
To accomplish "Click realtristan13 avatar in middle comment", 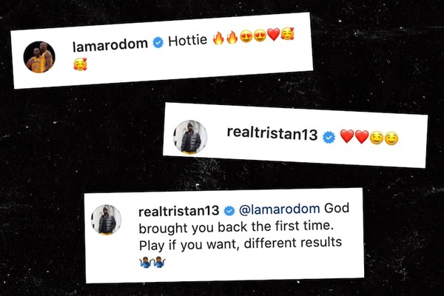I will coord(190,138).
